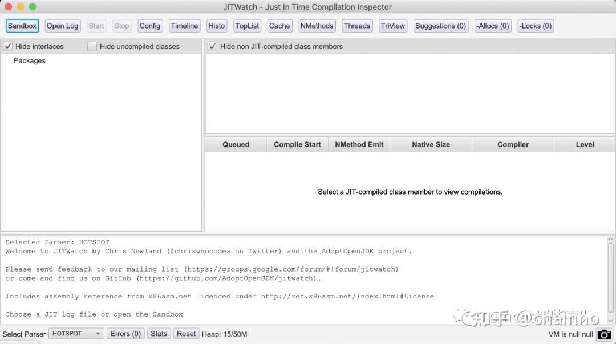Uncheck Hide interfaces checkbox
This screenshot has width=616, height=344.
pos(8,46)
